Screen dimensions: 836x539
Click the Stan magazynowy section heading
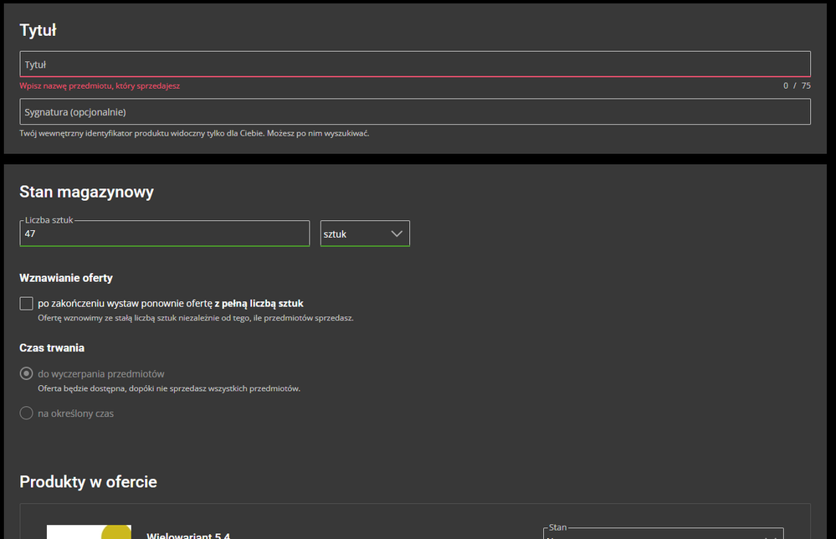click(86, 192)
